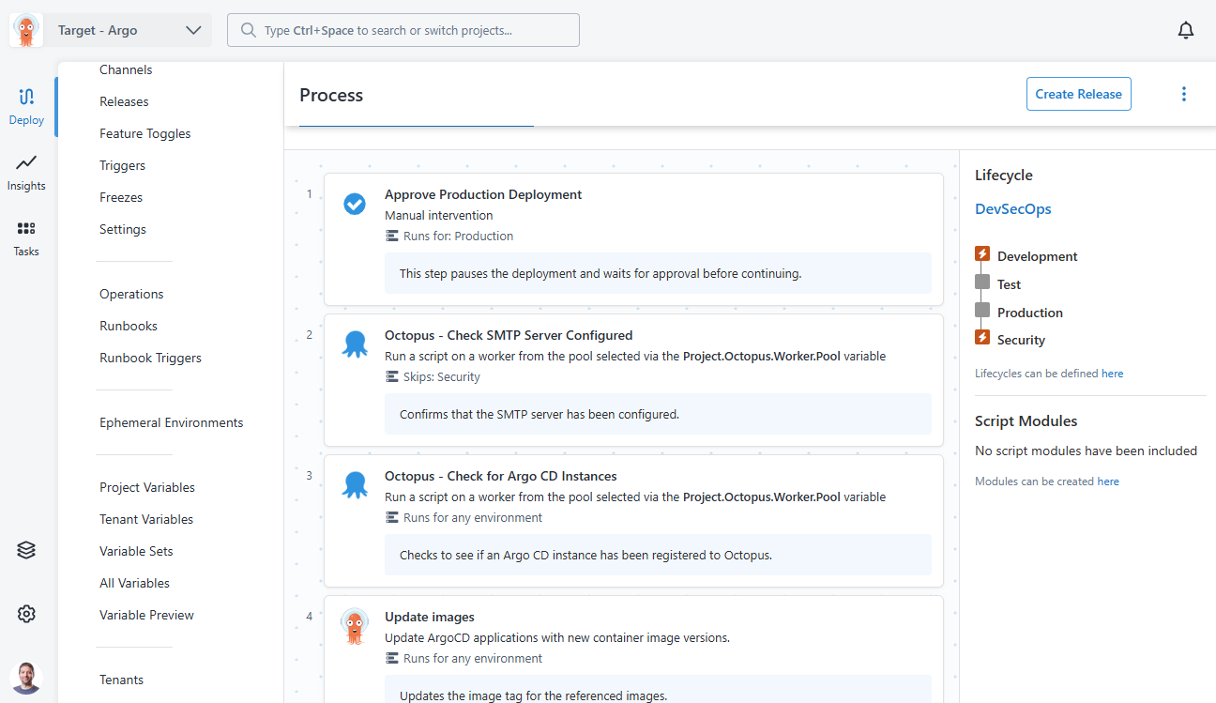Screen dimensions: 1216x703
Task: Focus the project search field
Action: point(403,30)
